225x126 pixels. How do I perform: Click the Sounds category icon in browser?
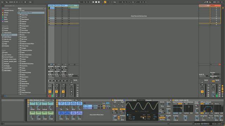click(3, 28)
